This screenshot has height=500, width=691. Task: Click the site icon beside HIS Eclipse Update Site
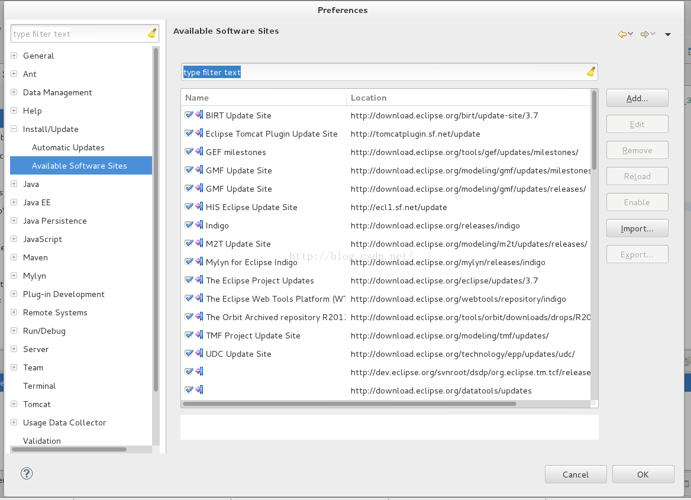pyautogui.click(x=199, y=207)
